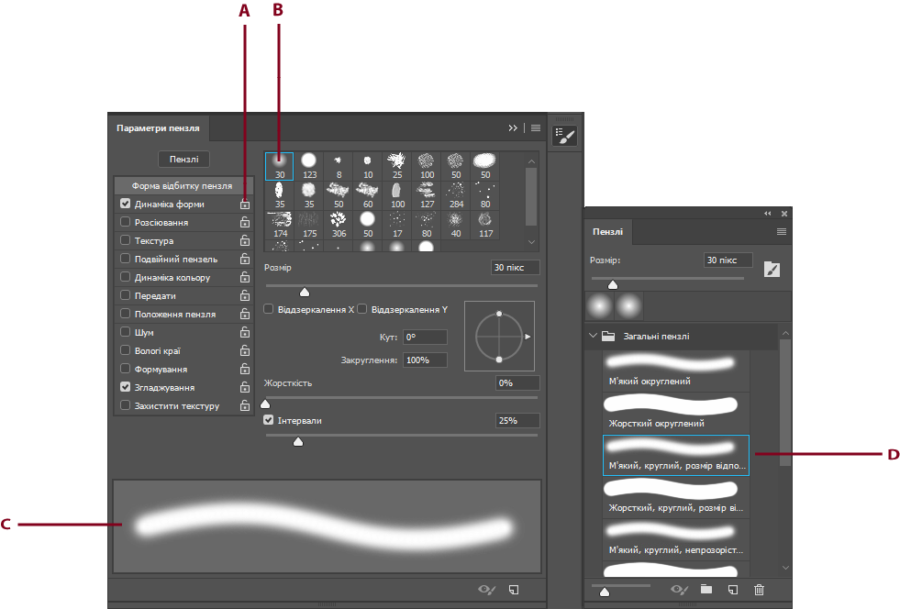Toggle lock for Згладжування

pyautogui.click(x=245, y=387)
